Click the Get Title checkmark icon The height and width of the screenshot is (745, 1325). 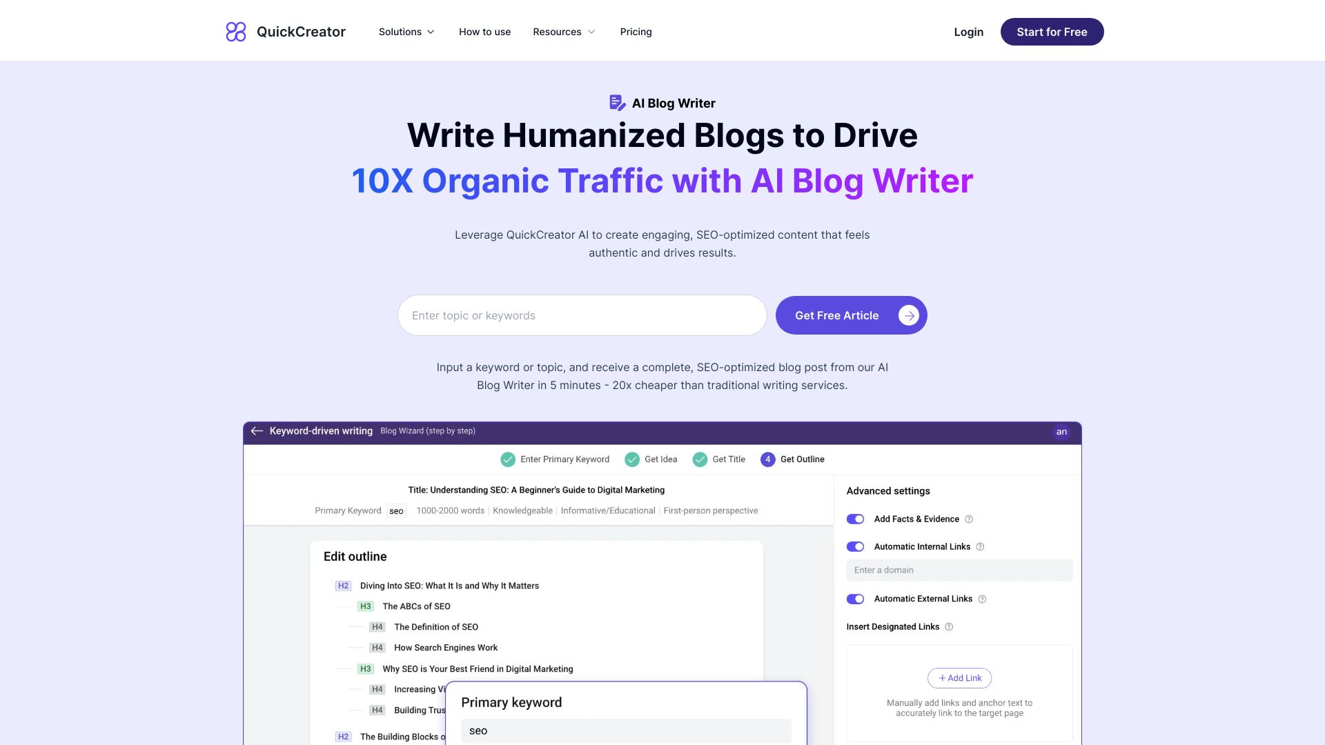click(x=699, y=459)
